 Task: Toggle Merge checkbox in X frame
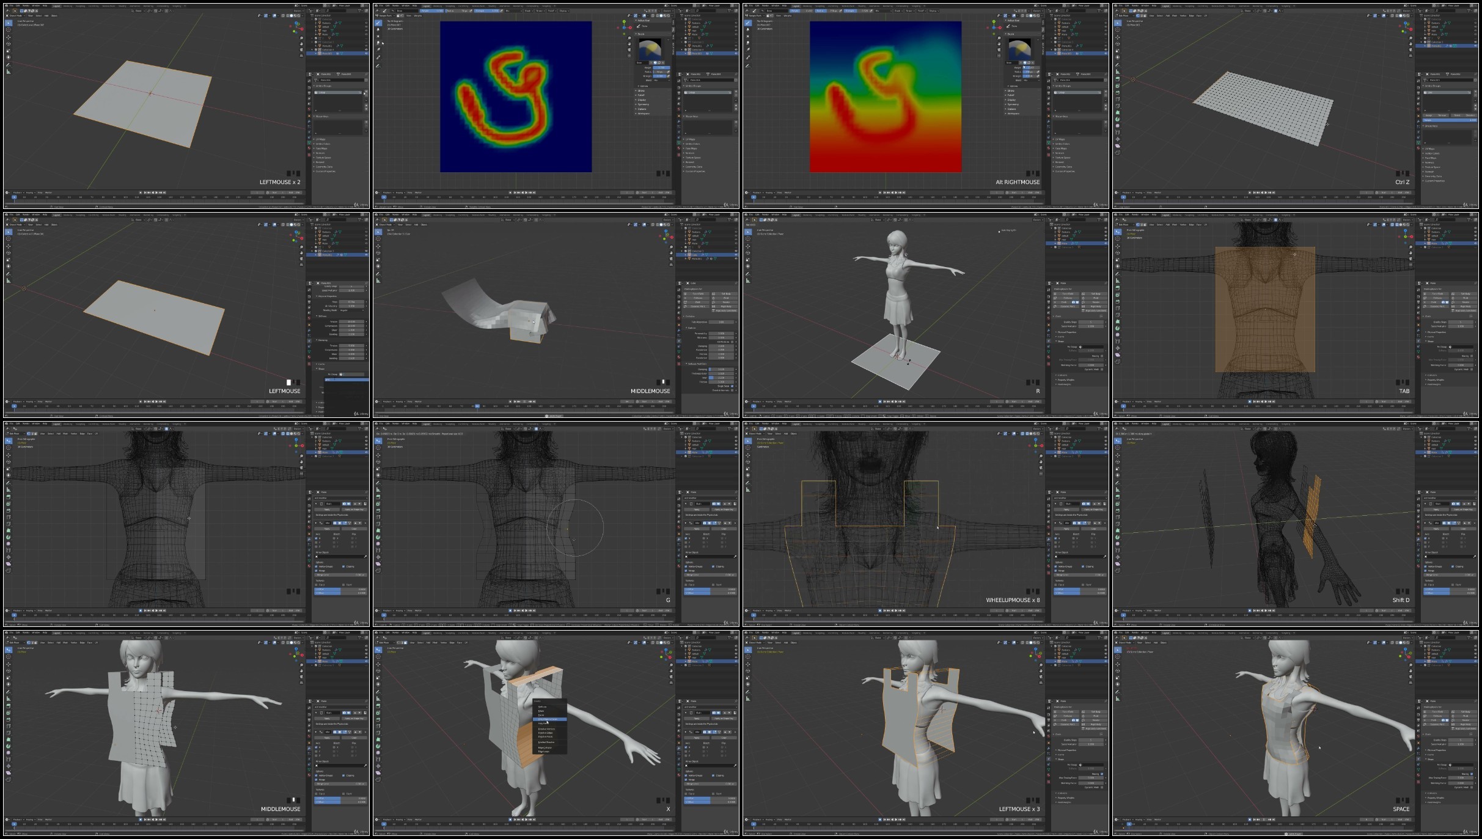(686, 780)
